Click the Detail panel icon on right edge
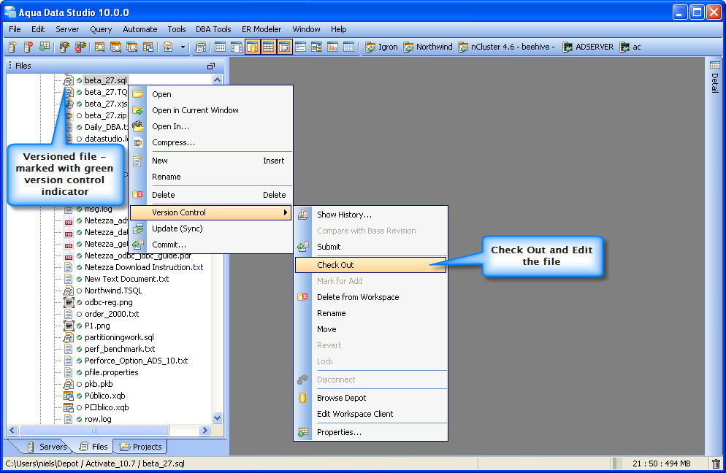 click(x=715, y=65)
